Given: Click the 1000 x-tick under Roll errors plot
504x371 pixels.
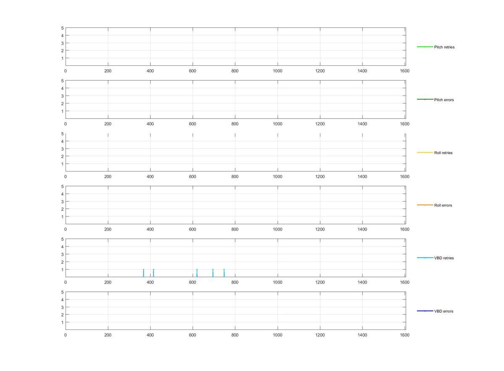Looking at the screenshot, I should [x=278, y=230].
